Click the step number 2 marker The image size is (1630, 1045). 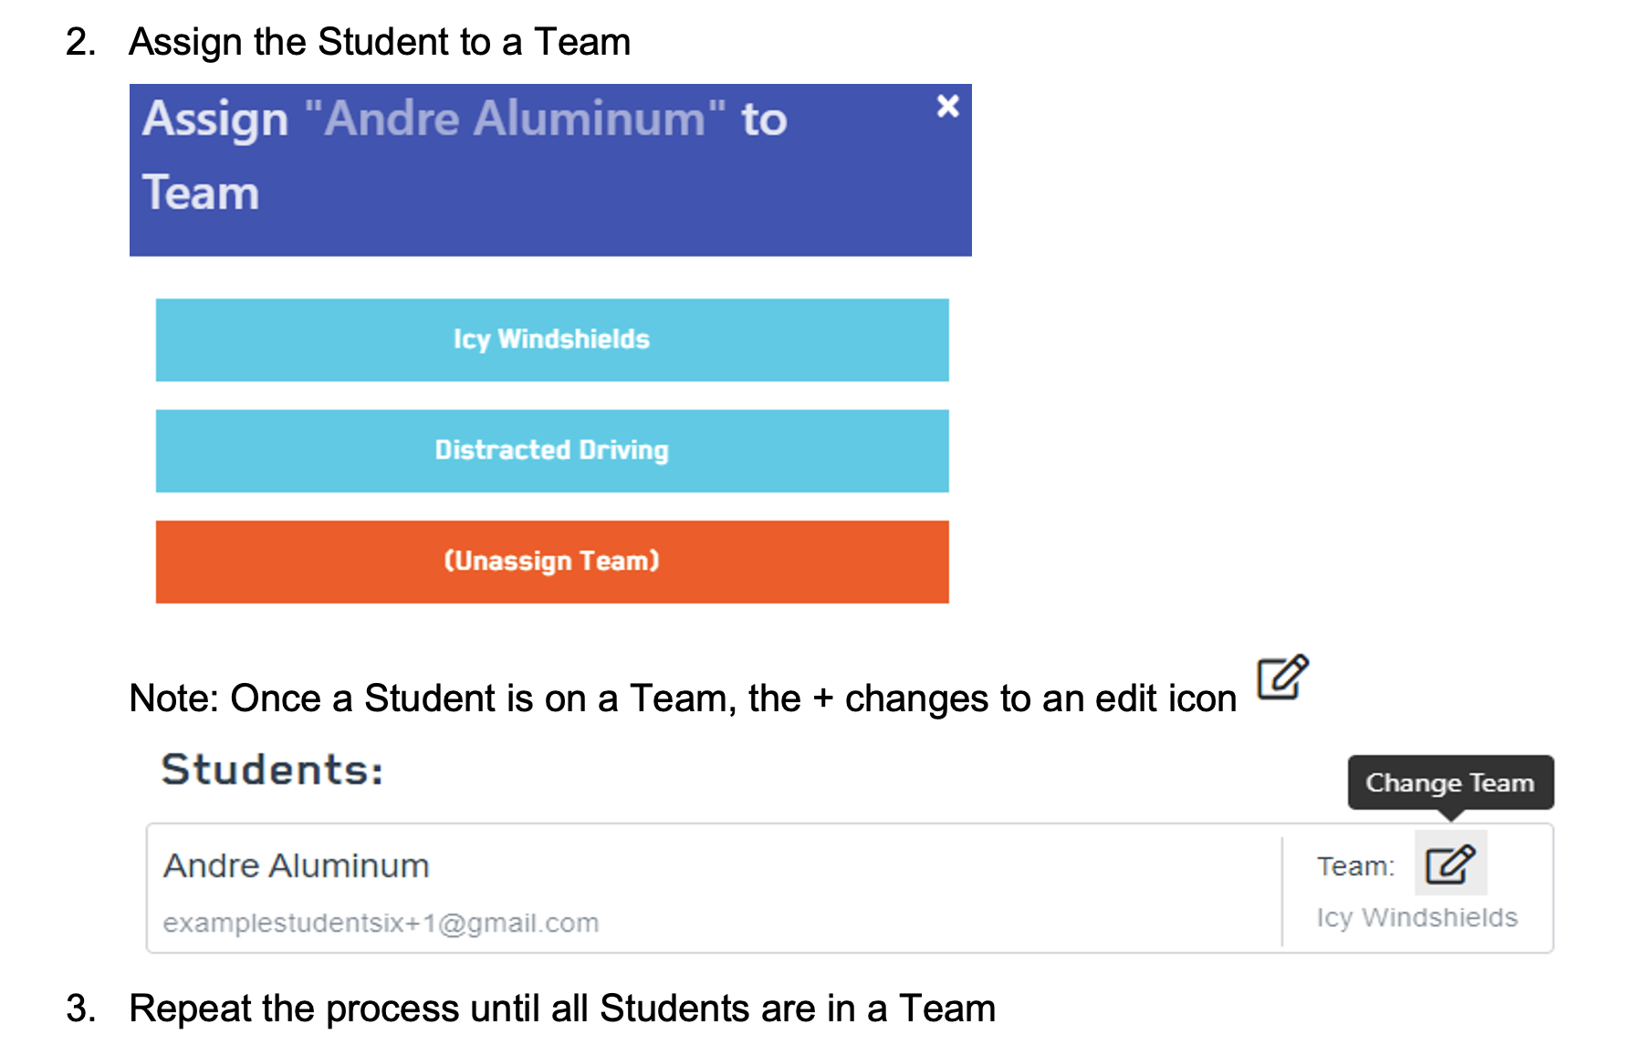coord(80,42)
